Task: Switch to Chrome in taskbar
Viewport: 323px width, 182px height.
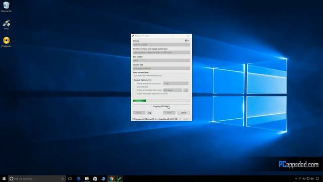Action: tap(112, 178)
